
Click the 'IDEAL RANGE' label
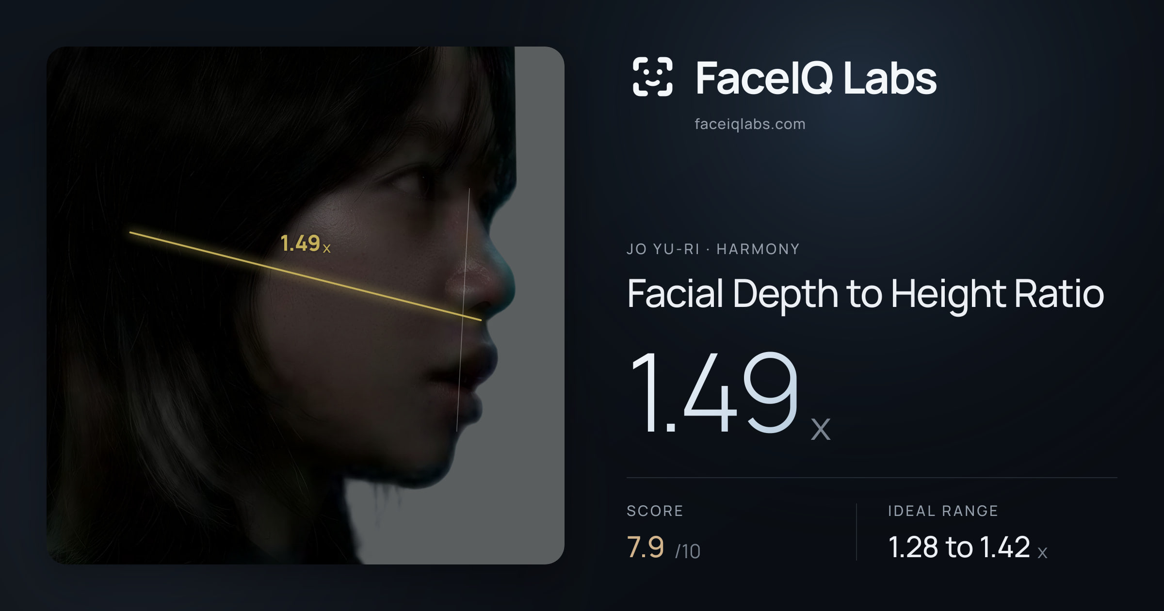(x=943, y=511)
